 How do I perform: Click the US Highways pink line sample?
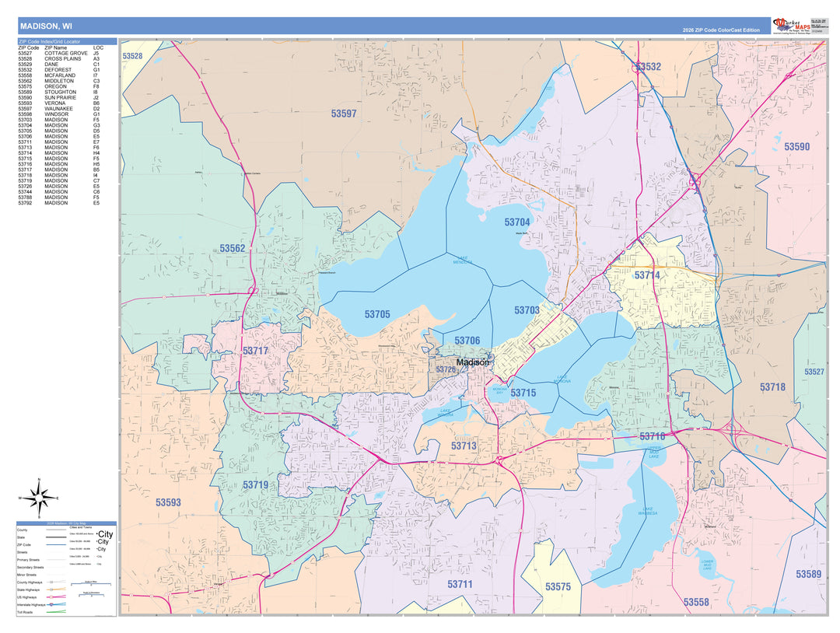(56, 596)
